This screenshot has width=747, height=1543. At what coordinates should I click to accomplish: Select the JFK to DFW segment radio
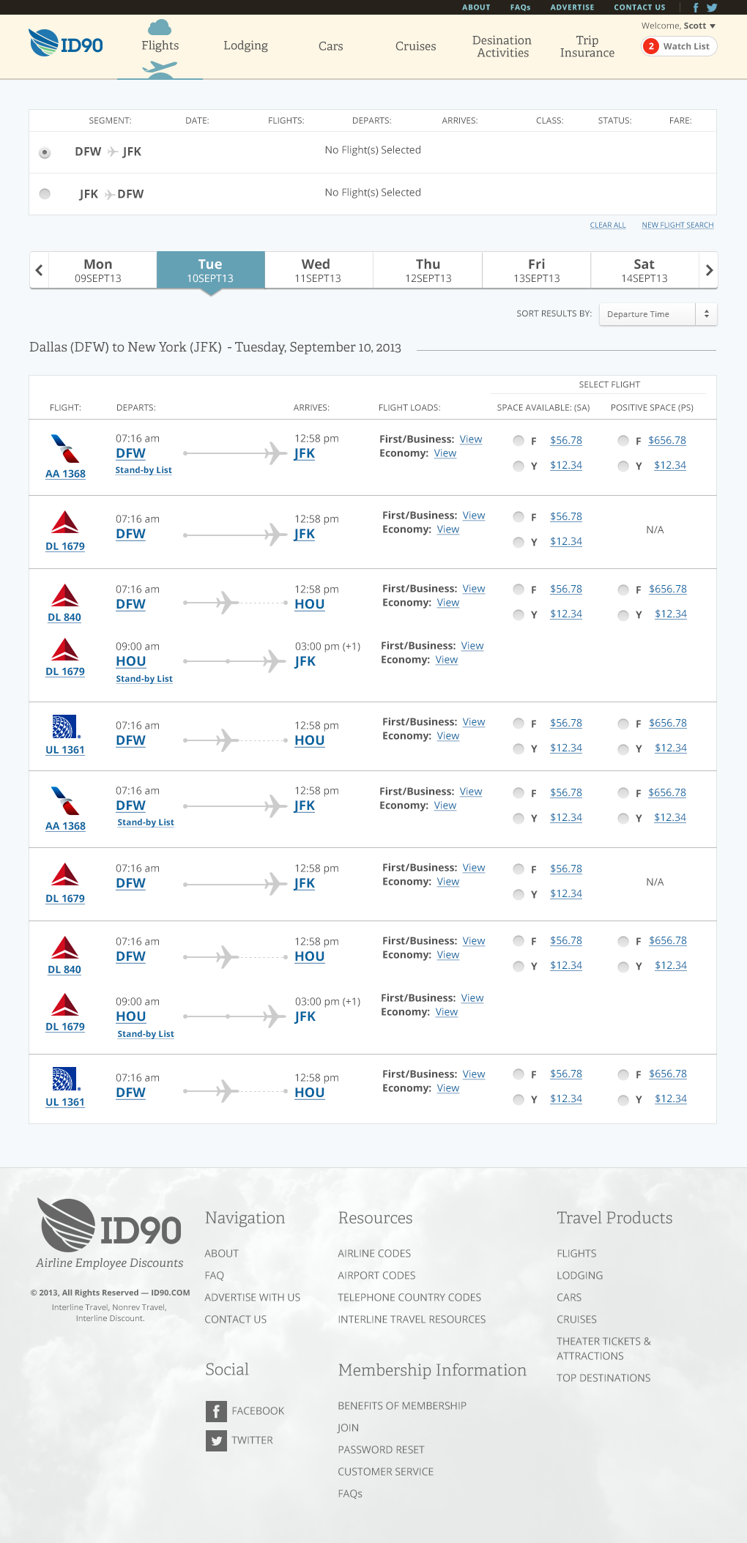click(x=45, y=194)
